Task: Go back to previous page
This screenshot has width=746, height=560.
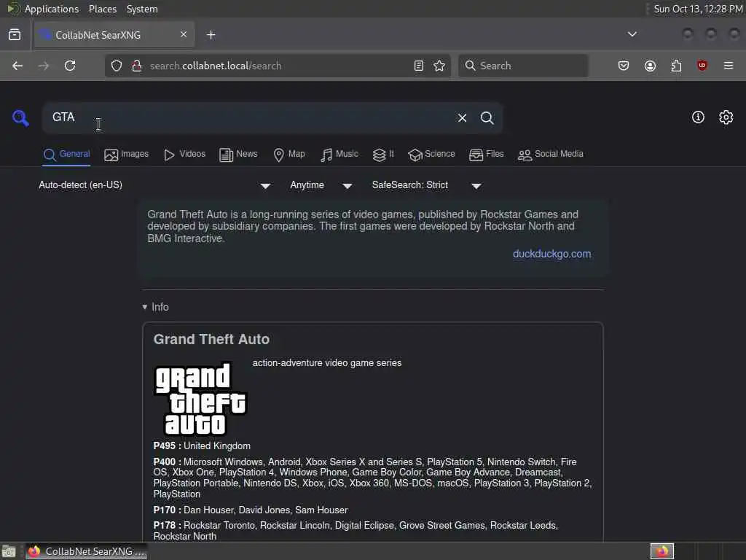Action: 17,66
